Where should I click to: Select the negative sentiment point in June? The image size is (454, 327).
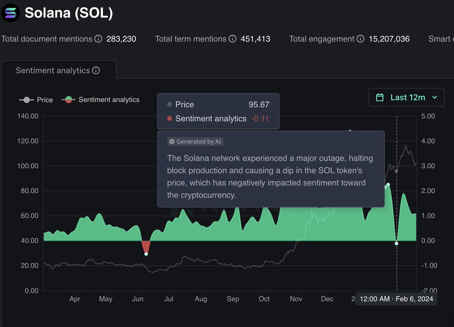point(146,254)
